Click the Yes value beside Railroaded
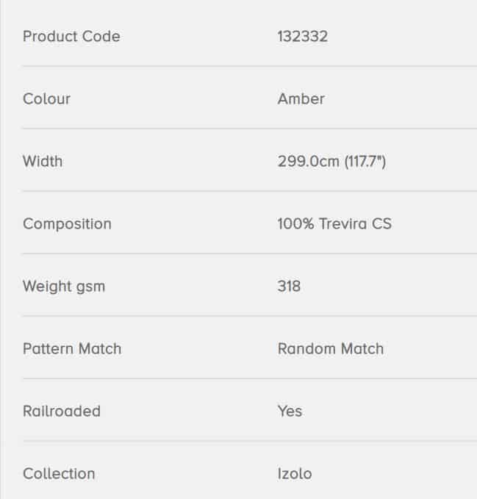The width and height of the screenshot is (477, 499). tap(290, 411)
